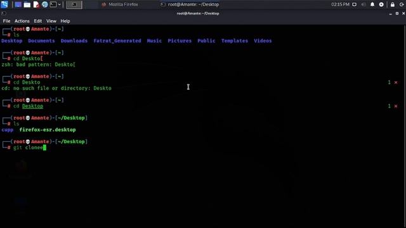Click the 'zsh: bad pattern: Deskto[' error line
Viewport: 406px width, 228px height.
click(38, 65)
